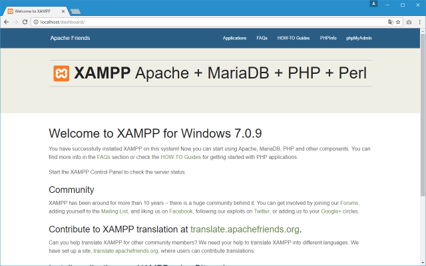This screenshot has width=426, height=266.
Task: Click the XAMPP orange logo
Action: [61, 73]
